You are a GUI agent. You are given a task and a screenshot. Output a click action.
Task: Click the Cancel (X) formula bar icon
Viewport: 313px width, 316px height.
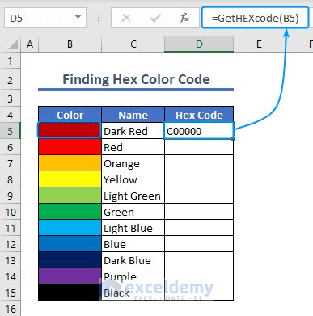tap(126, 18)
